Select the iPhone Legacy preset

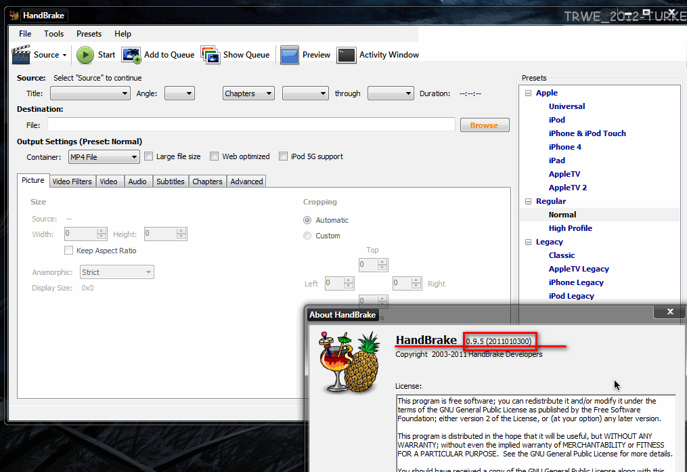576,282
